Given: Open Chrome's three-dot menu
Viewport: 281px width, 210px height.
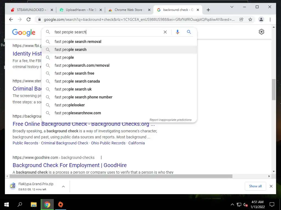Looking at the screenshot, I should tap(270, 19).
